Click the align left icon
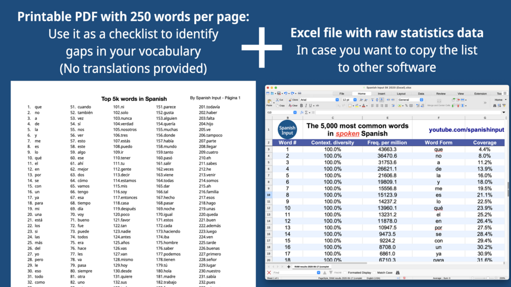The height and width of the screenshot is (287, 511). (373, 106)
